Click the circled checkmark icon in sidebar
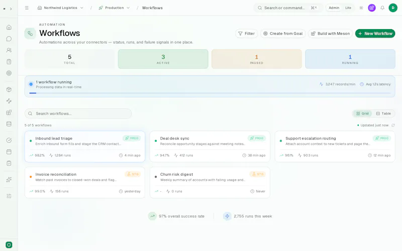The width and height of the screenshot is (402, 251). coord(9,140)
